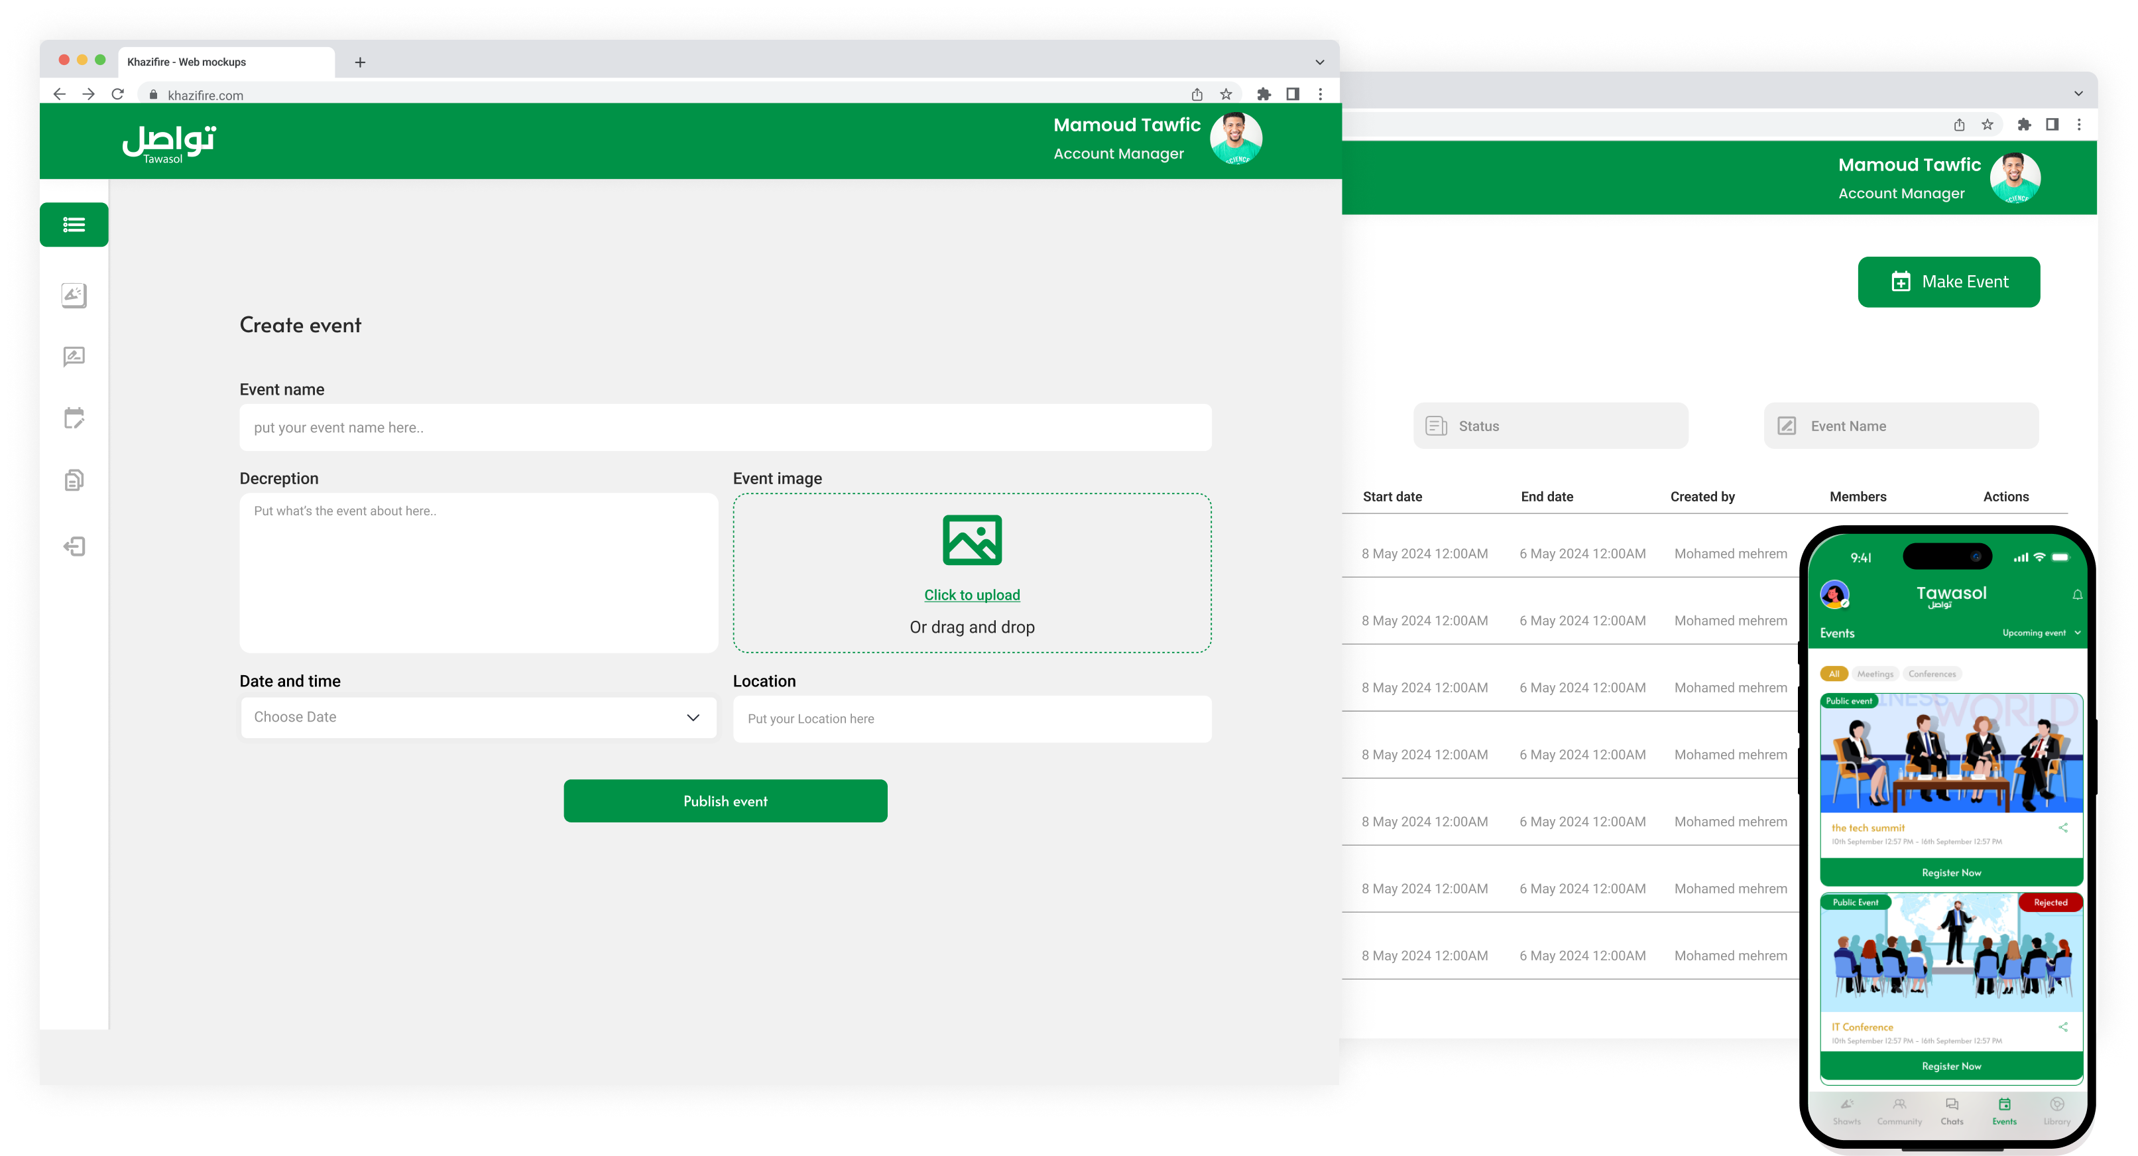Click the Created by column header

click(1702, 497)
